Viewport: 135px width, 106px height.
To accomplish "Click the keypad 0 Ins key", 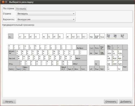I will pyautogui.click(x=112, y=68).
